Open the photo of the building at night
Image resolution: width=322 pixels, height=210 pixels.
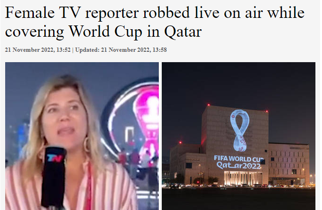point(238,136)
